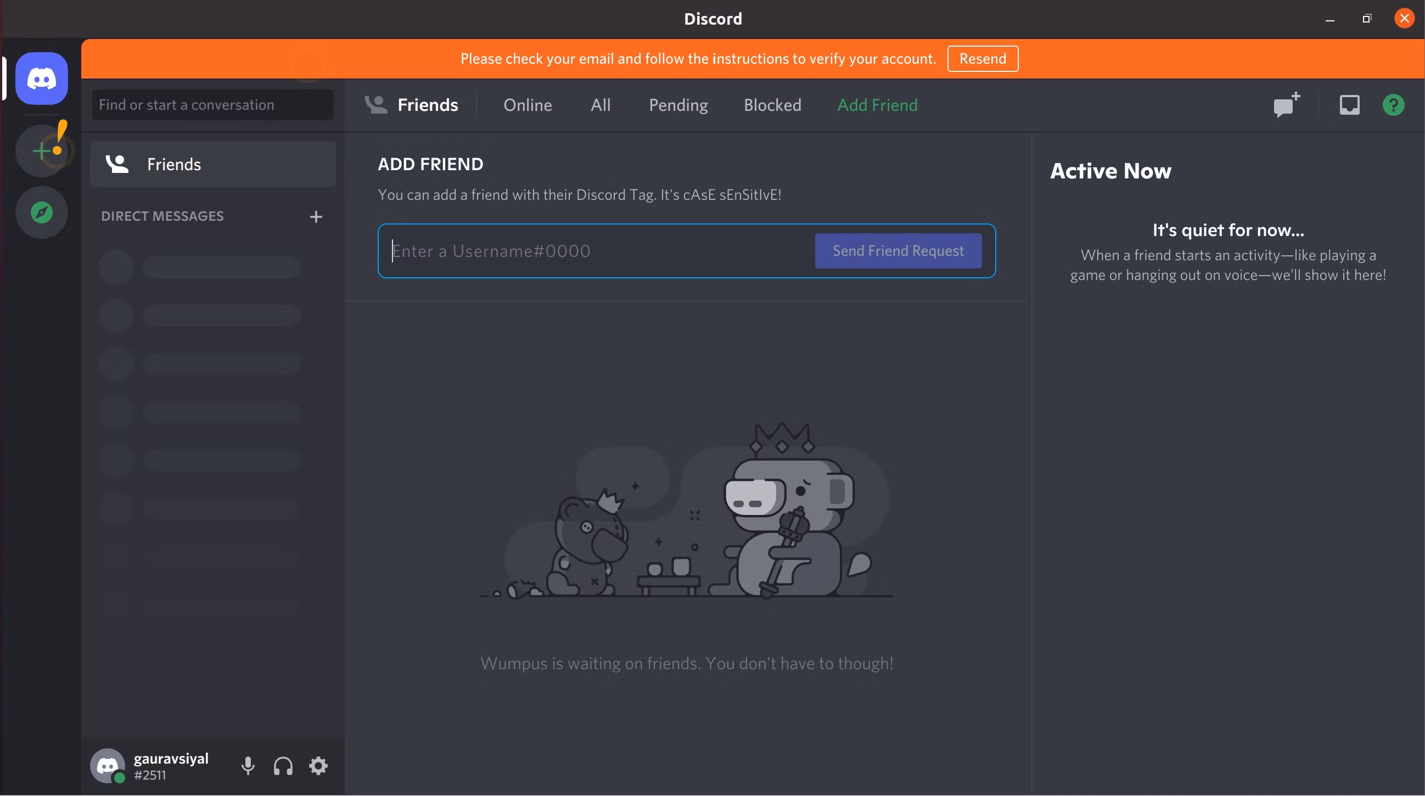Click Resend verification email button
Viewport: 1425px width, 796px height.
coord(983,59)
